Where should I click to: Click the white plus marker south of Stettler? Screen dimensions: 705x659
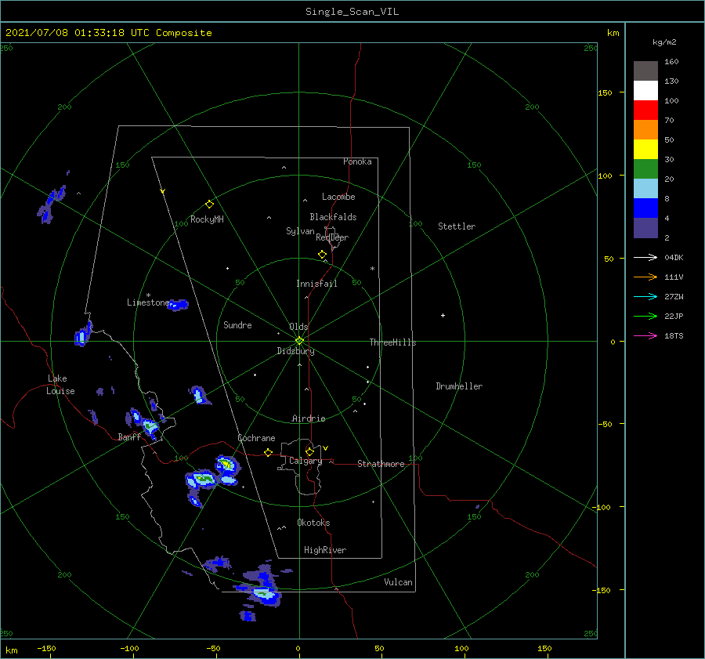pos(443,315)
